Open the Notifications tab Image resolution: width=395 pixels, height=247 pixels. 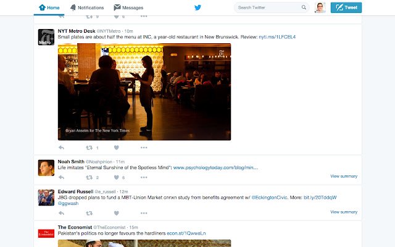tap(87, 7)
